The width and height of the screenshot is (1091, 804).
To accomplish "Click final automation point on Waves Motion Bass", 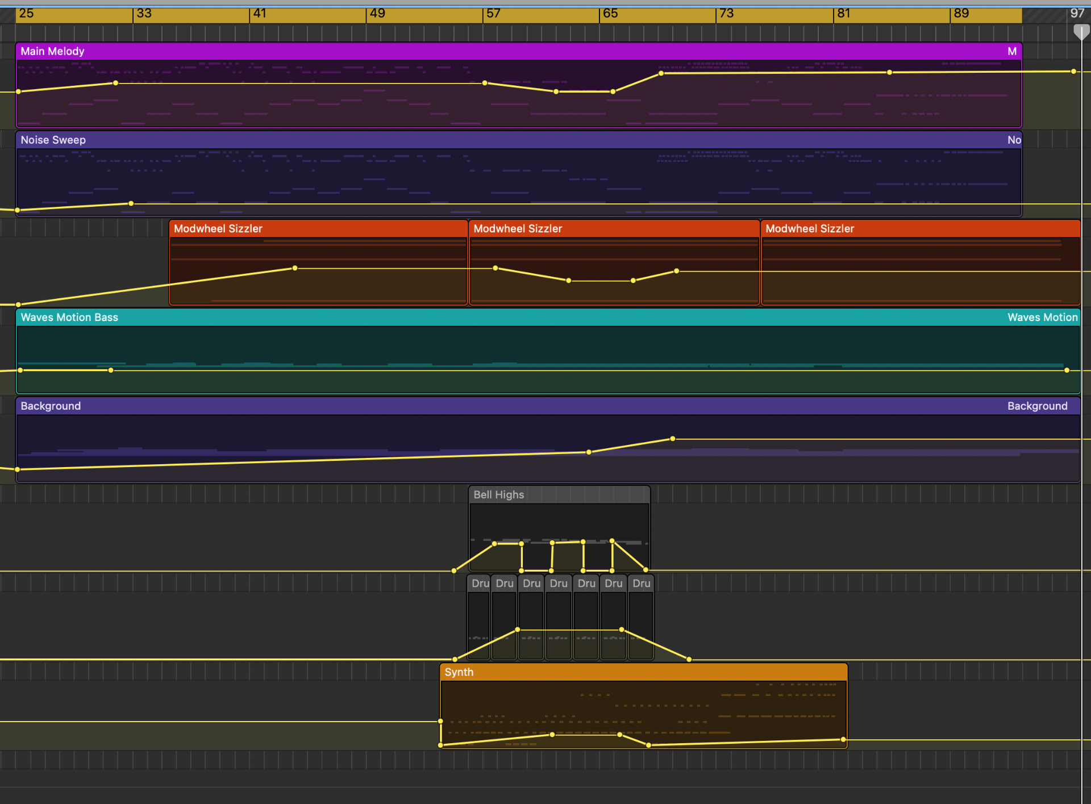I will point(1067,370).
